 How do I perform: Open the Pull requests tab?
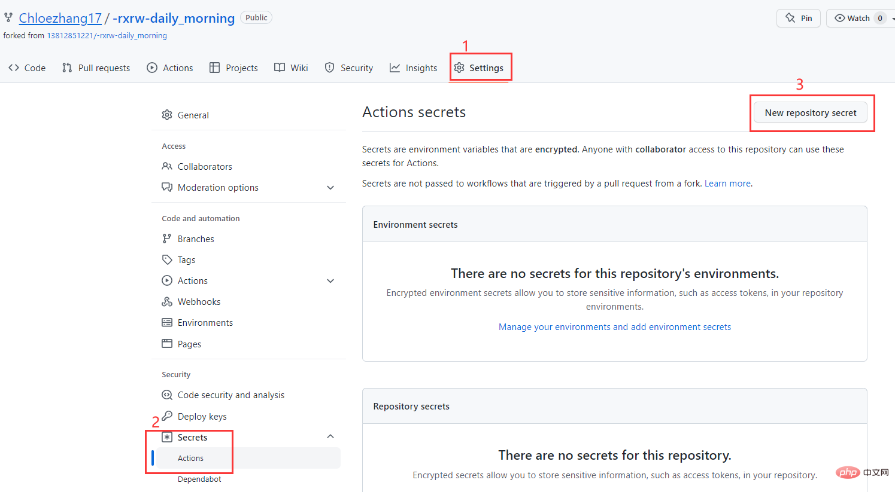pyautogui.click(x=96, y=68)
